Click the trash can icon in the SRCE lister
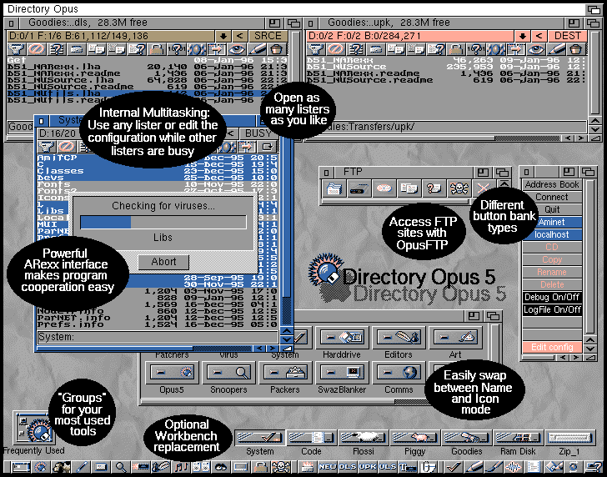 coord(277,49)
